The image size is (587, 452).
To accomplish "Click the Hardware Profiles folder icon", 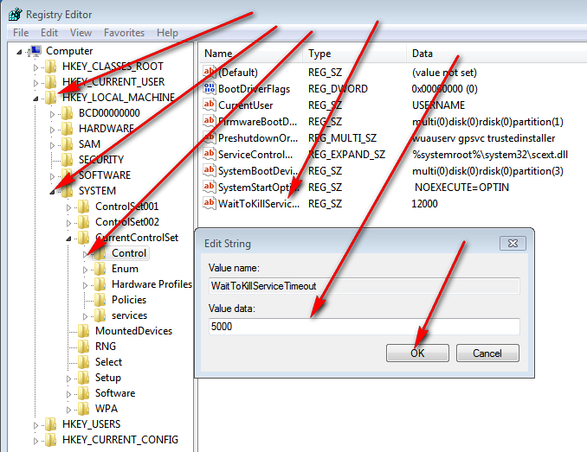I will coord(100,284).
